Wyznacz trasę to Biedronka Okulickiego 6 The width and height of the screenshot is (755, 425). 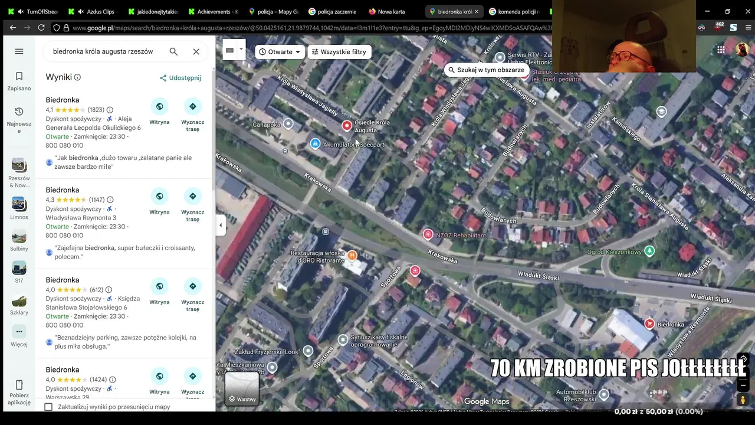[x=193, y=115]
